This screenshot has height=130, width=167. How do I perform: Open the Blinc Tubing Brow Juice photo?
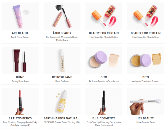tap(20, 60)
